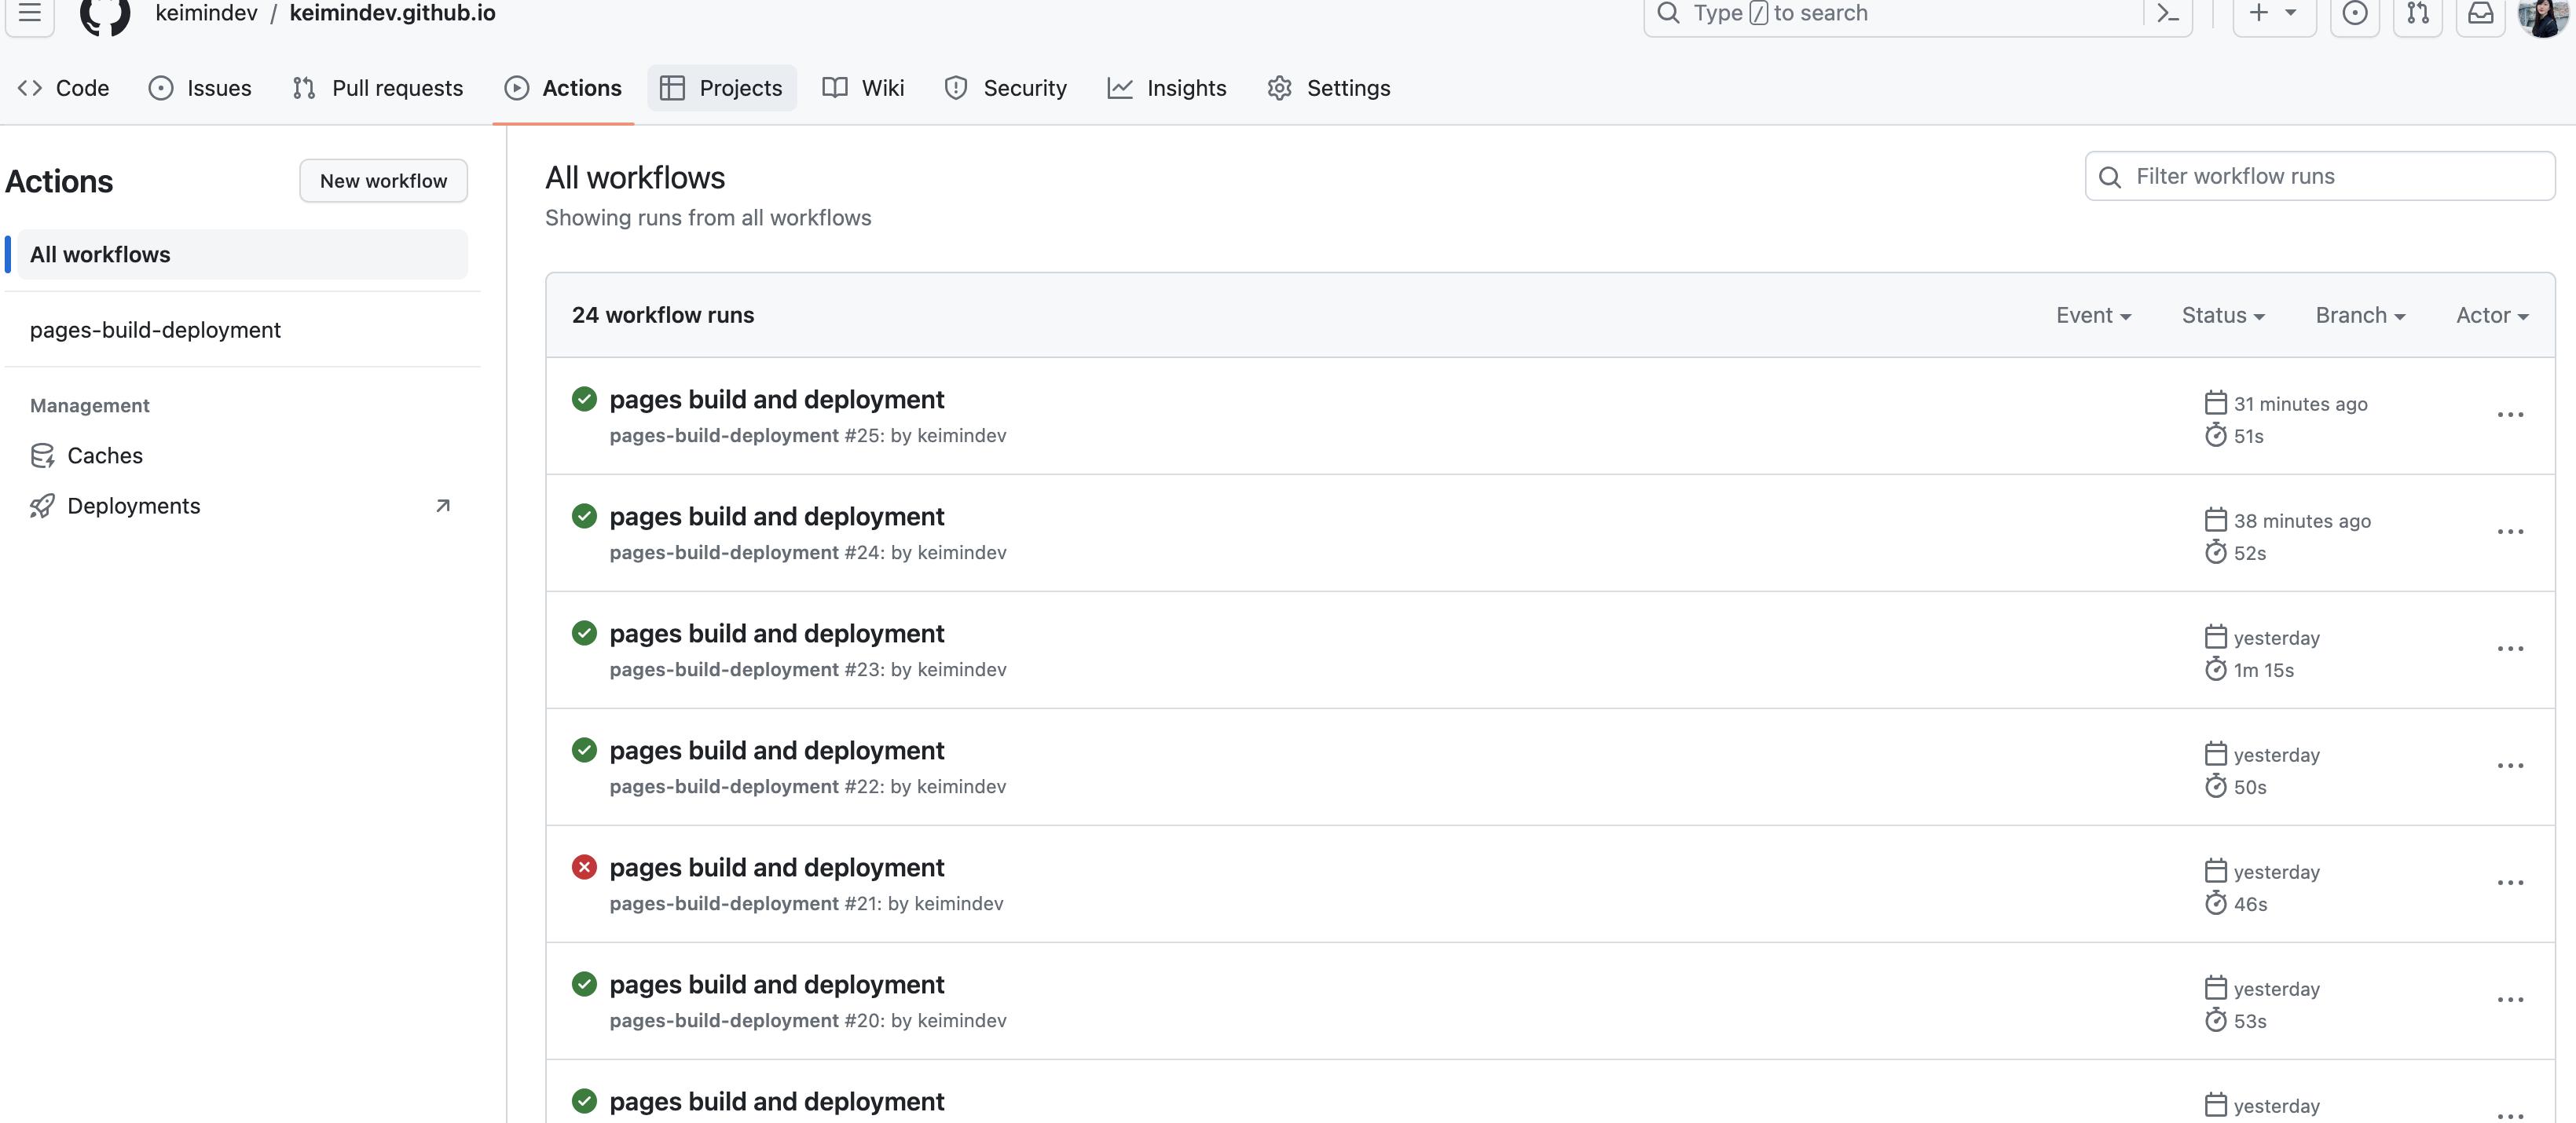Expand the Event filter dropdown
The height and width of the screenshot is (1123, 2576).
coord(2093,316)
